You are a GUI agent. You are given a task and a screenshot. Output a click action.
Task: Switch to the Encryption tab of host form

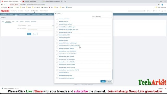[x=34, y=21]
